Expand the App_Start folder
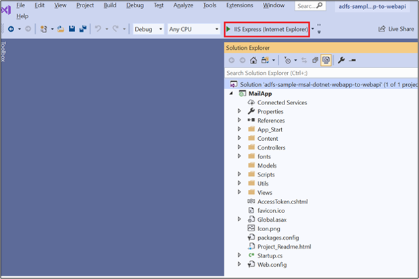Viewport: 419px width, 279px height. pos(239,129)
